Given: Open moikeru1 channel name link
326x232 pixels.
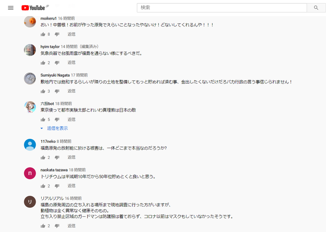Looking at the screenshot, I should [x=48, y=19].
